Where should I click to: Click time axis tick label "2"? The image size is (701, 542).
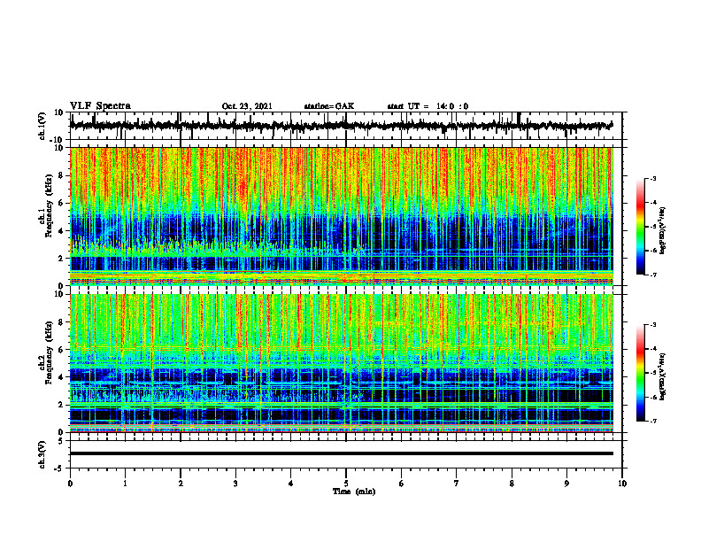(x=181, y=484)
